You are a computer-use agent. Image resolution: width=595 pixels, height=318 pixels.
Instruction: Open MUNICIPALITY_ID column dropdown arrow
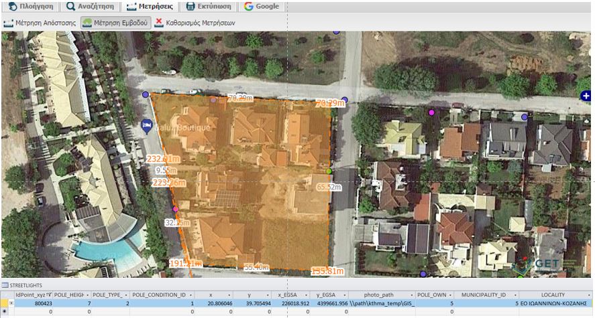point(515,295)
